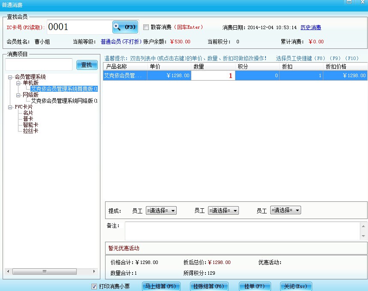Click the tree horizontal scrollbar left arrow
Screen dimensions: 368x291
click(x=8, y=272)
